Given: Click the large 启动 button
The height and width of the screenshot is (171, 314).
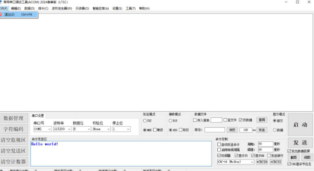Looking at the screenshot, I should click(300, 124).
